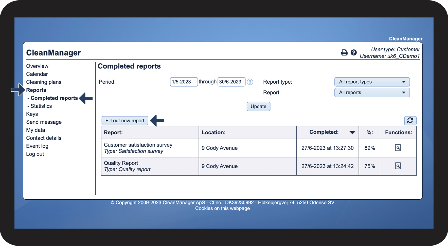Screen dimensions: 448x246
Task: Click the % column header
Action: click(370, 133)
